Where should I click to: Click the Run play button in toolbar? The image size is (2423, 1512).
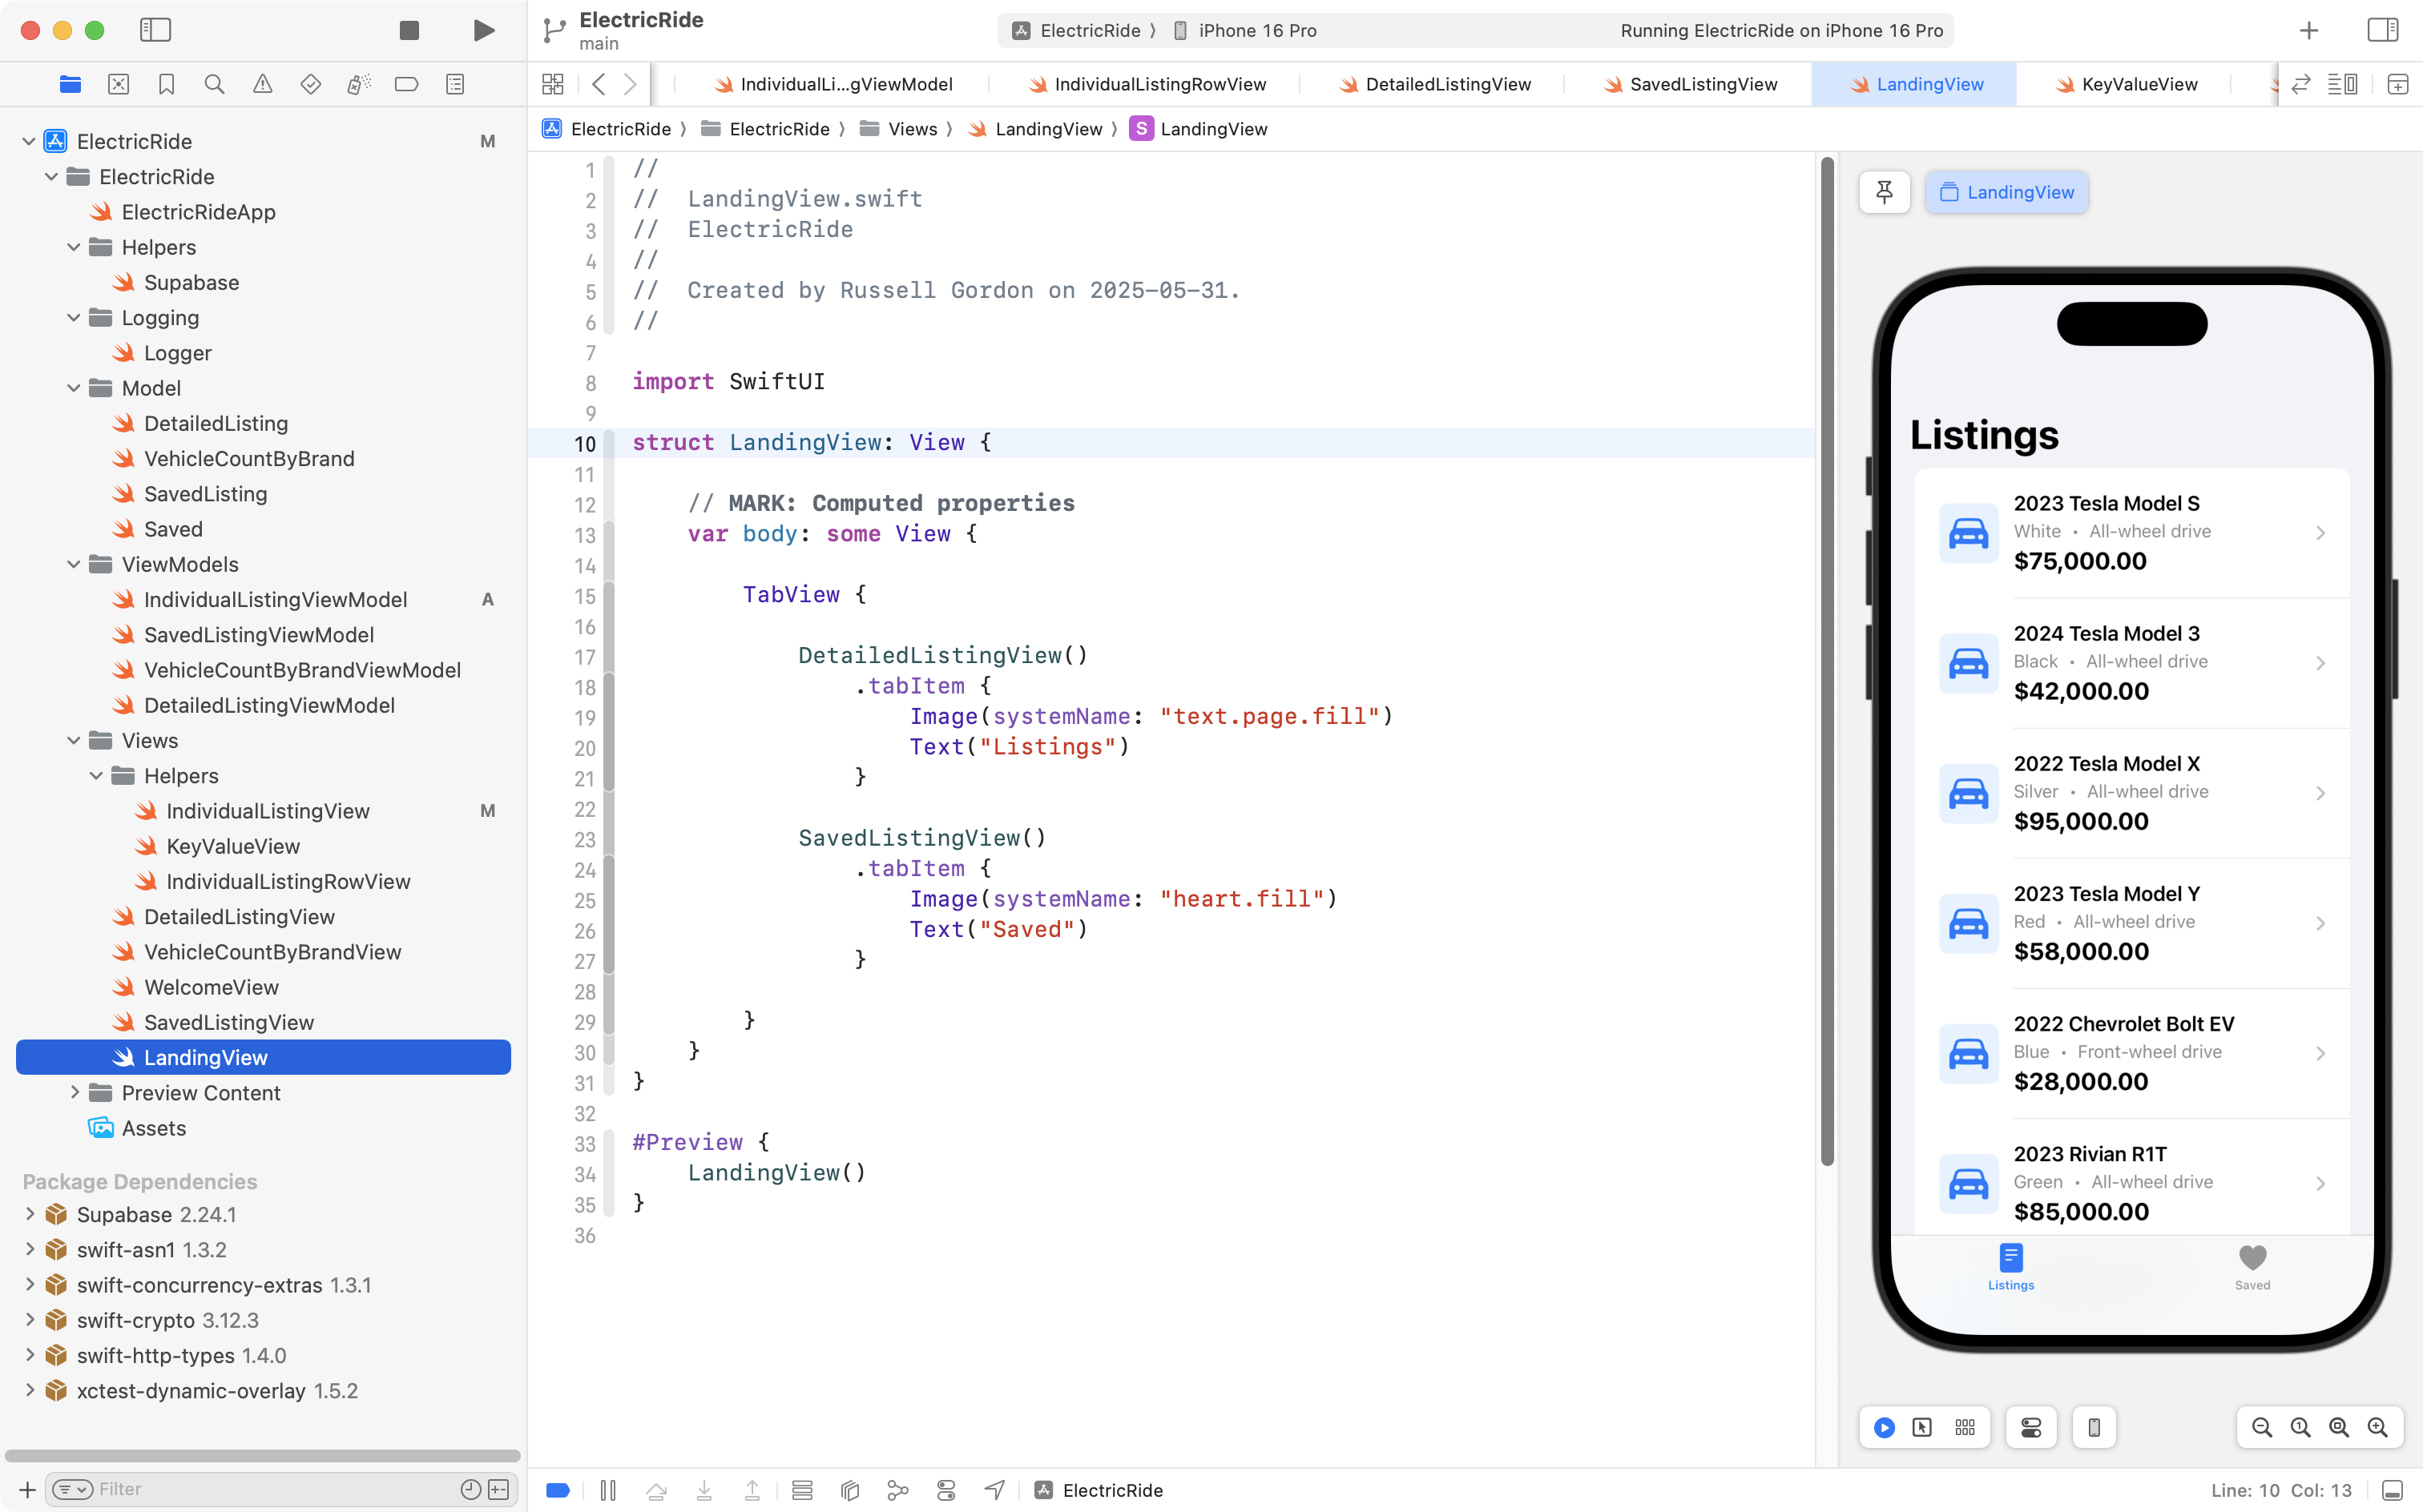point(483,30)
